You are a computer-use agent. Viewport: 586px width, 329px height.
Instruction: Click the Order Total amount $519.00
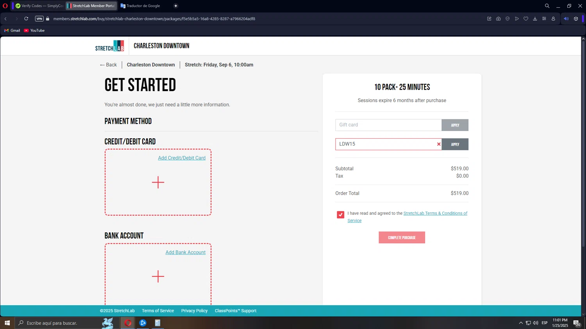pyautogui.click(x=459, y=193)
